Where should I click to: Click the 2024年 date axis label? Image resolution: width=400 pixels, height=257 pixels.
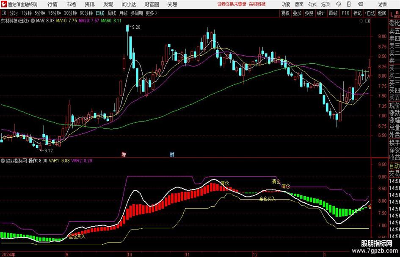8,254
